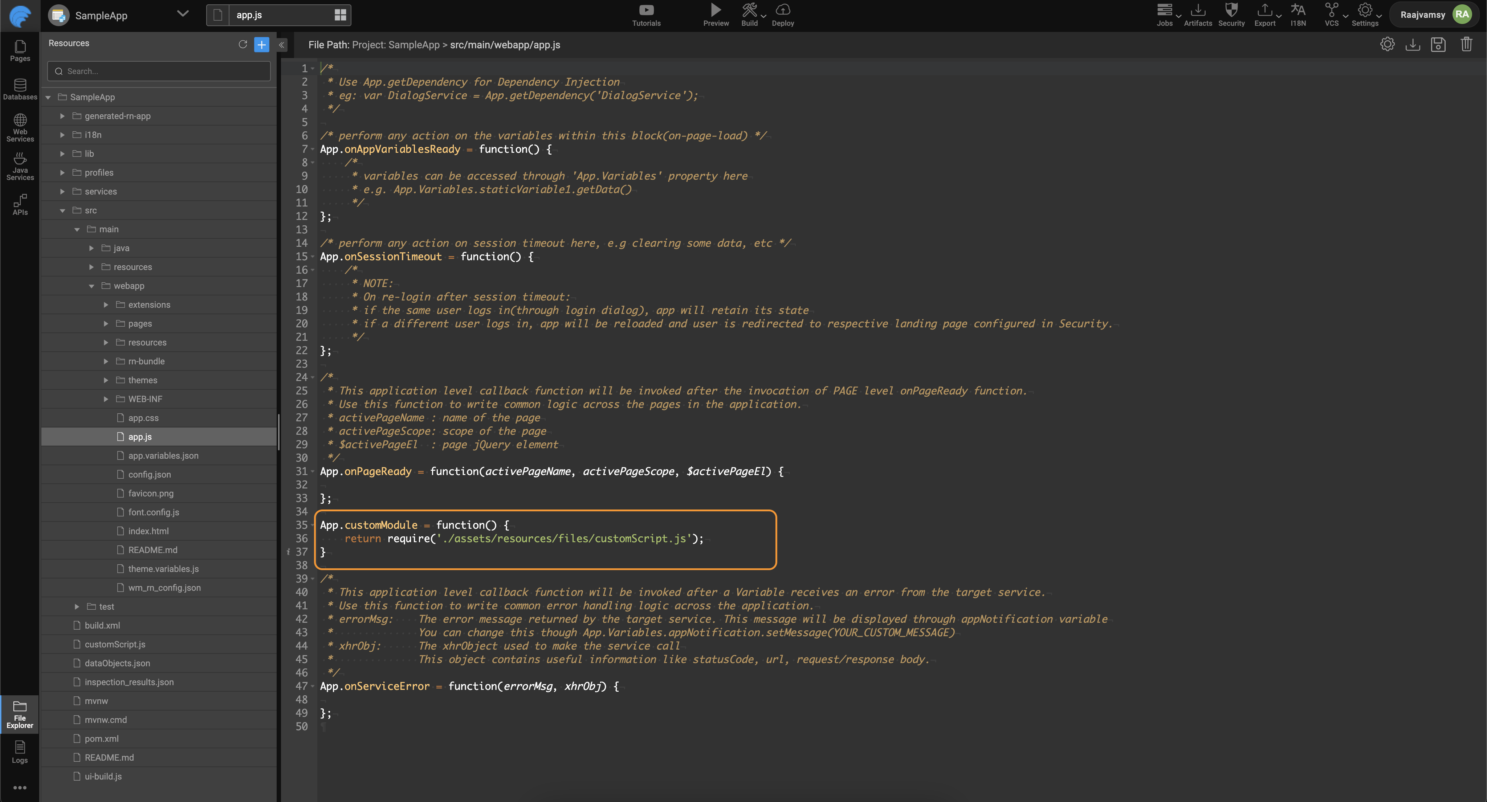Expand the services folder
Viewport: 1487px width, 802px height.
[x=62, y=191]
